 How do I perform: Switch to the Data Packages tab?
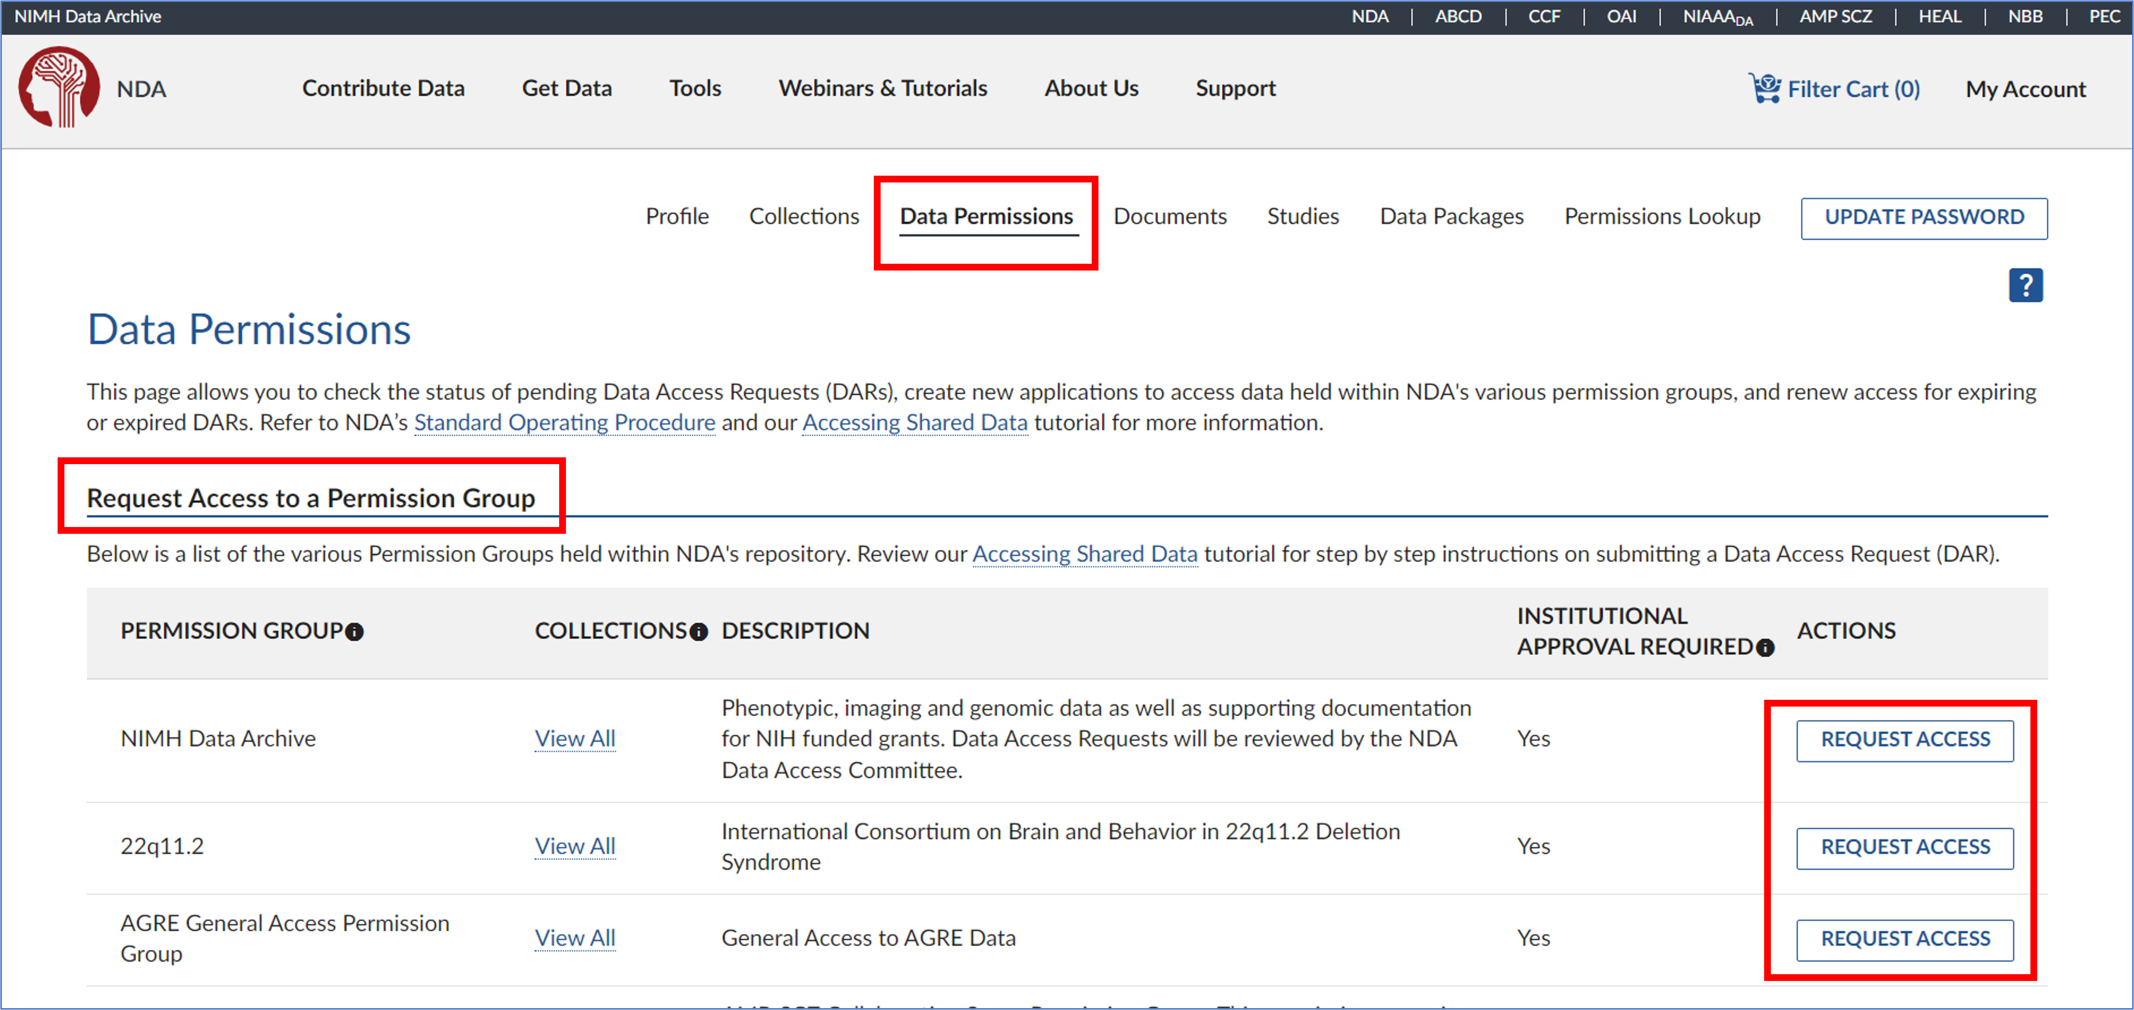click(1450, 217)
